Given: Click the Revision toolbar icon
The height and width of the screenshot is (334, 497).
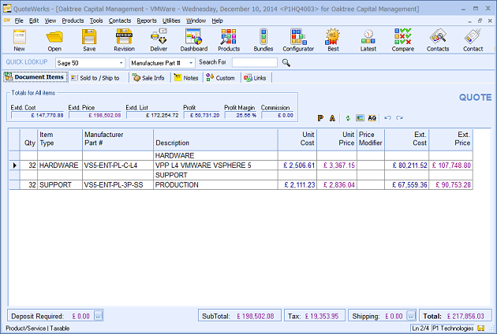Looking at the screenshot, I should 124,39.
